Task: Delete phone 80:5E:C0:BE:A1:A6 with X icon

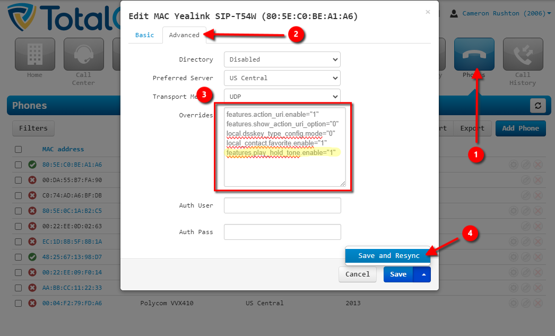Action: point(538,165)
